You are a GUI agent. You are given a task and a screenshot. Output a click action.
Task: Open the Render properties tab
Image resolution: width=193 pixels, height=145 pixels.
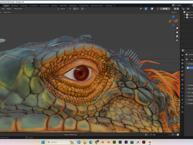(183, 60)
